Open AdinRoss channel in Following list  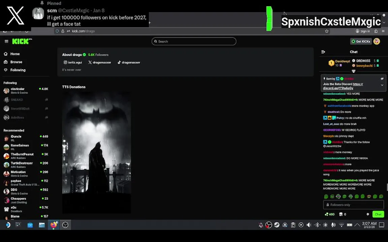[26, 118]
